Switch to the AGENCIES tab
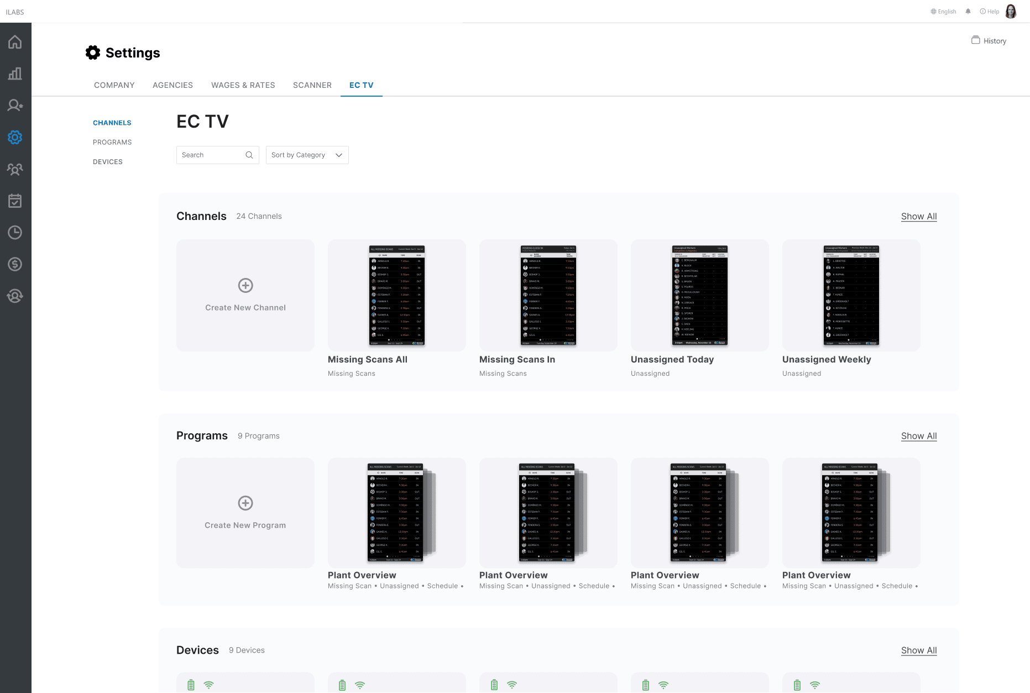The height and width of the screenshot is (693, 1030). point(172,85)
